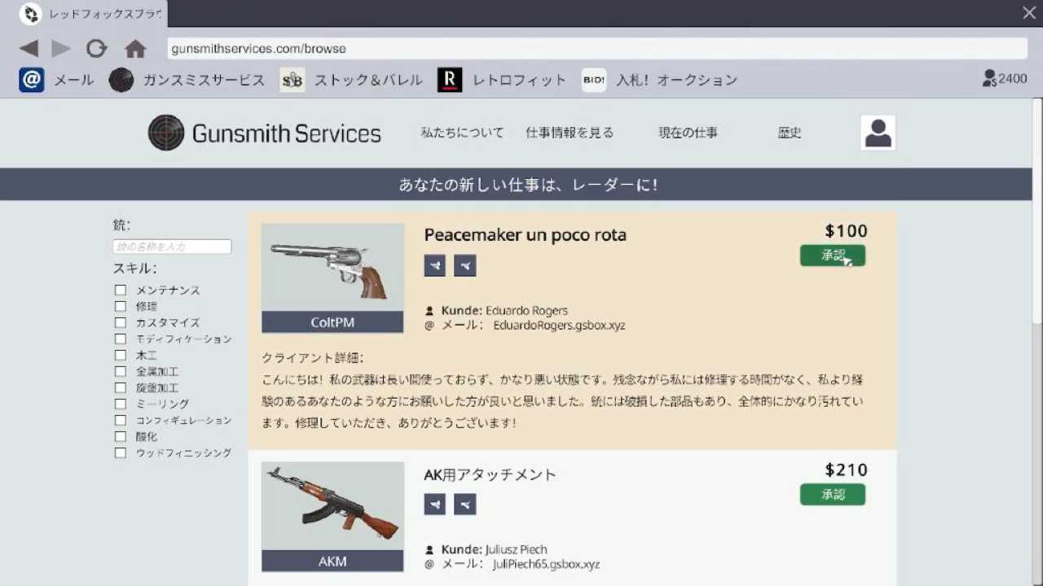The height and width of the screenshot is (586, 1043).
Task: Switch to 現在の仕事 page
Action: point(688,133)
